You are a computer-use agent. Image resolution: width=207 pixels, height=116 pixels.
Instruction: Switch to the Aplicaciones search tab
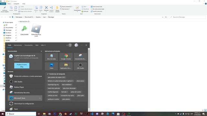(x=18, y=45)
